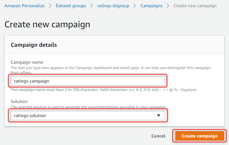Go to Dataset groups breadcrumb

coord(71,6)
